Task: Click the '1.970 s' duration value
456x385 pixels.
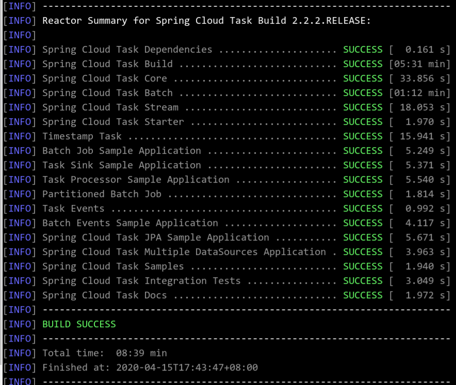Action: pyautogui.click(x=425, y=122)
